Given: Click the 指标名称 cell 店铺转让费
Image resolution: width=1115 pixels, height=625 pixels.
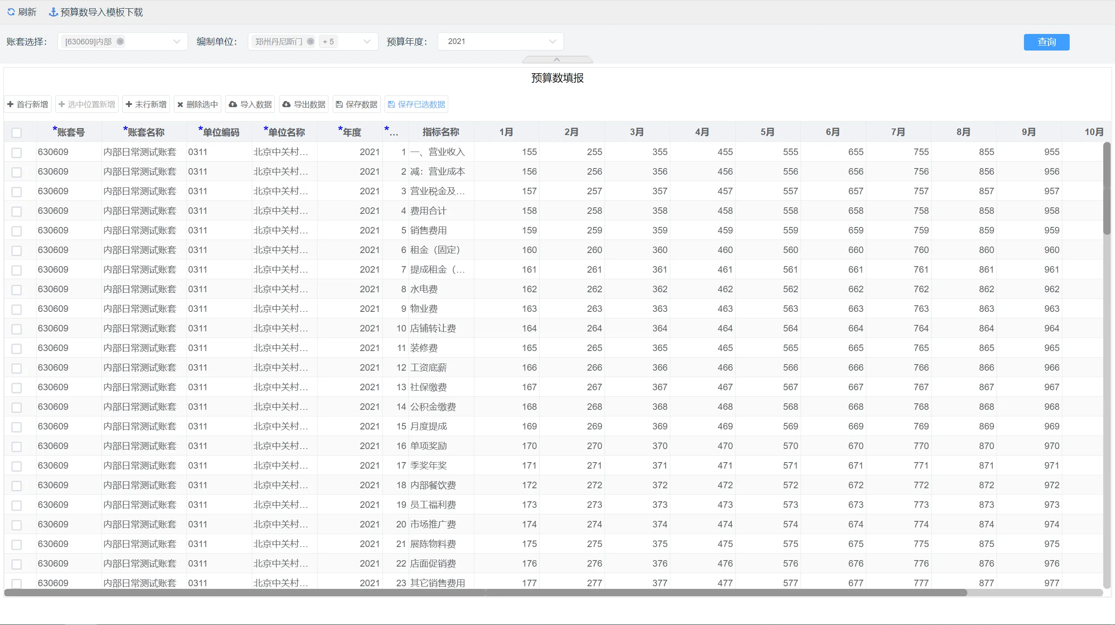Looking at the screenshot, I should coord(441,328).
